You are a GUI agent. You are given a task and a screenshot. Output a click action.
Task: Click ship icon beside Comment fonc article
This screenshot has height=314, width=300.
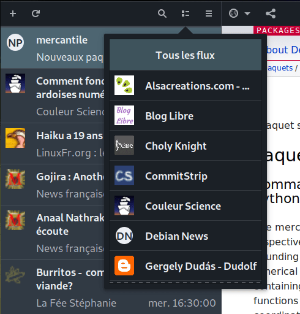point(15,83)
